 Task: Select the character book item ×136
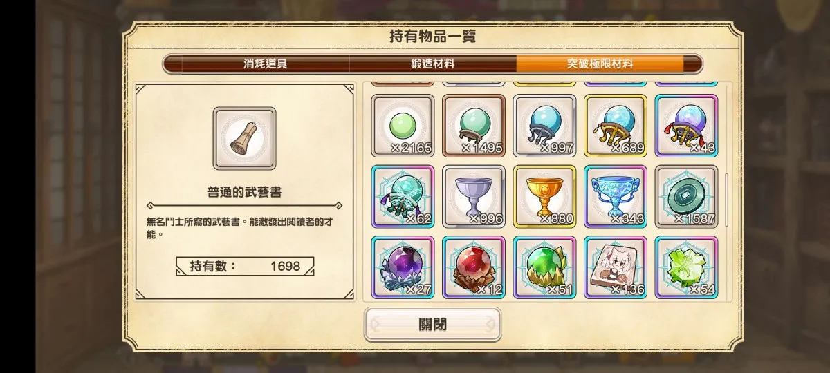click(x=616, y=267)
